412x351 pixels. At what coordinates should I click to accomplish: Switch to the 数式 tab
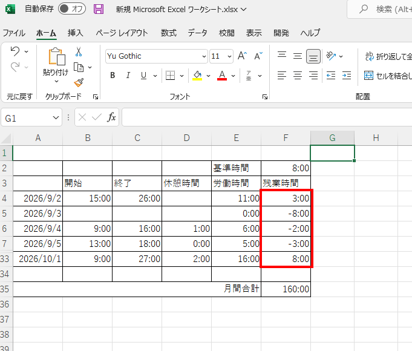click(169, 33)
